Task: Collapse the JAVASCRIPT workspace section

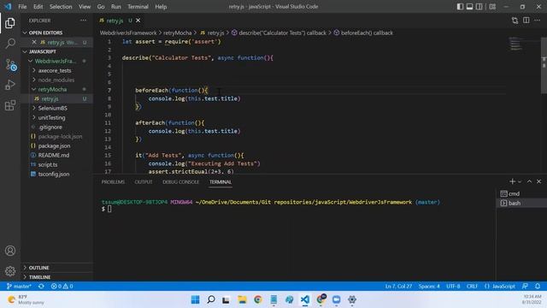Action: (57, 51)
